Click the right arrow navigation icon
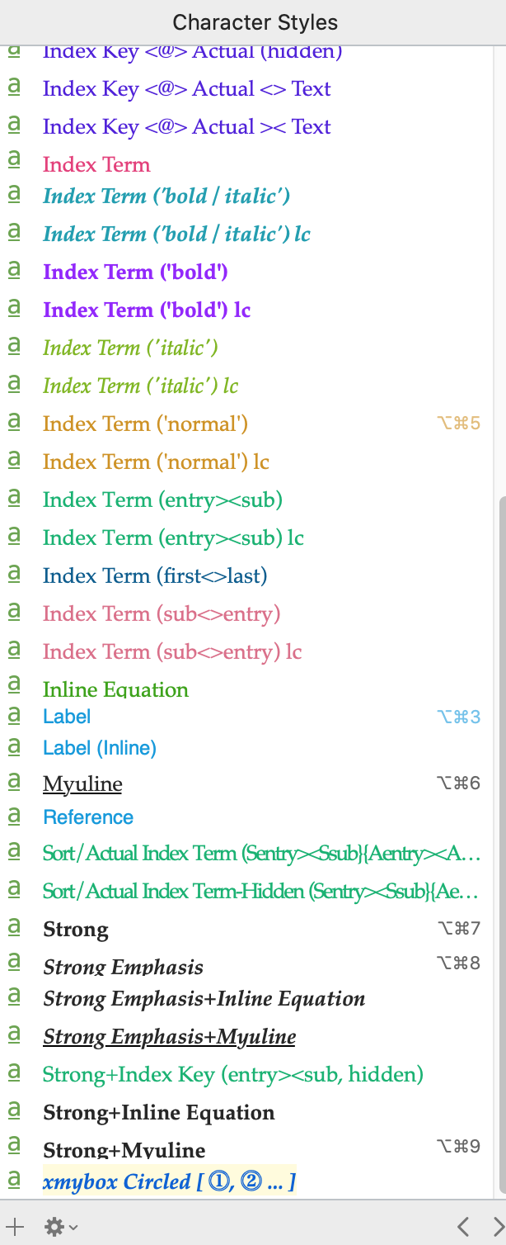The height and width of the screenshot is (1245, 506). [x=498, y=1227]
